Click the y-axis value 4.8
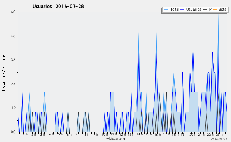Screen dimensions: 231x142 (x=13, y=36)
